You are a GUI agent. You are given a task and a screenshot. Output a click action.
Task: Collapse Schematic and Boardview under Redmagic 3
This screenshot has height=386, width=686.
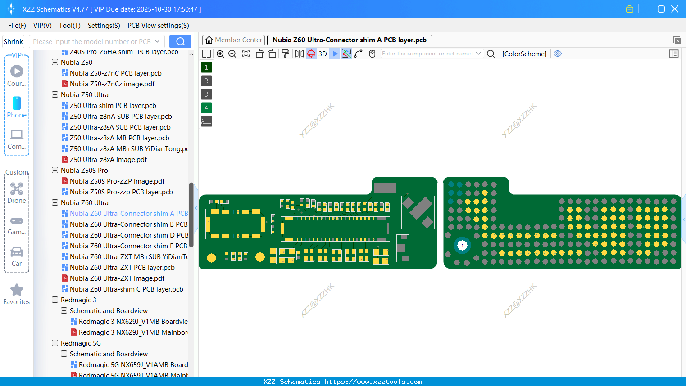[x=64, y=311]
